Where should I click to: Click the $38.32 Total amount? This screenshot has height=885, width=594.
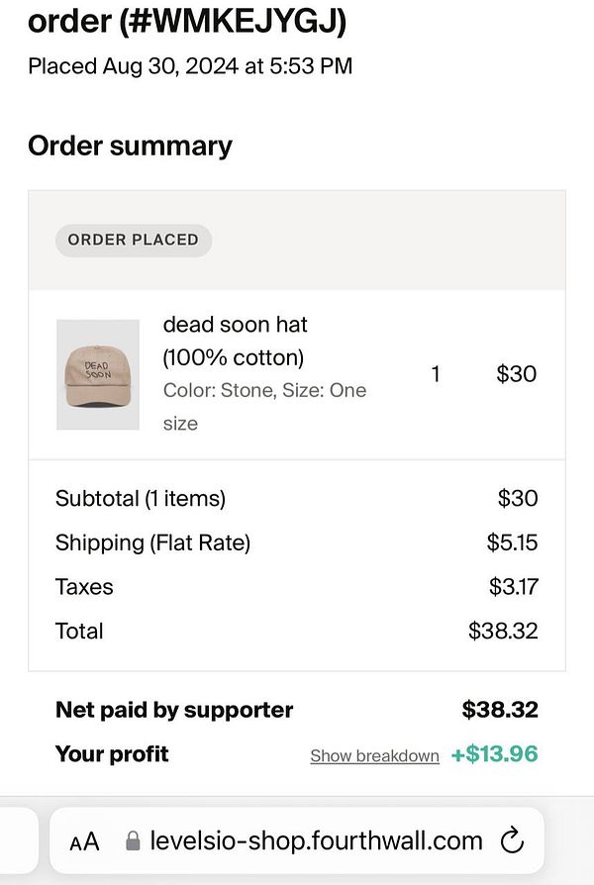[503, 631]
